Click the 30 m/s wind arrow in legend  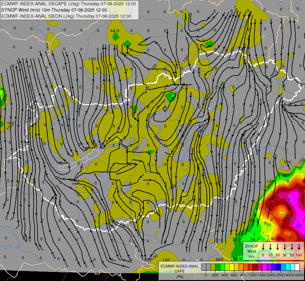click(285, 247)
